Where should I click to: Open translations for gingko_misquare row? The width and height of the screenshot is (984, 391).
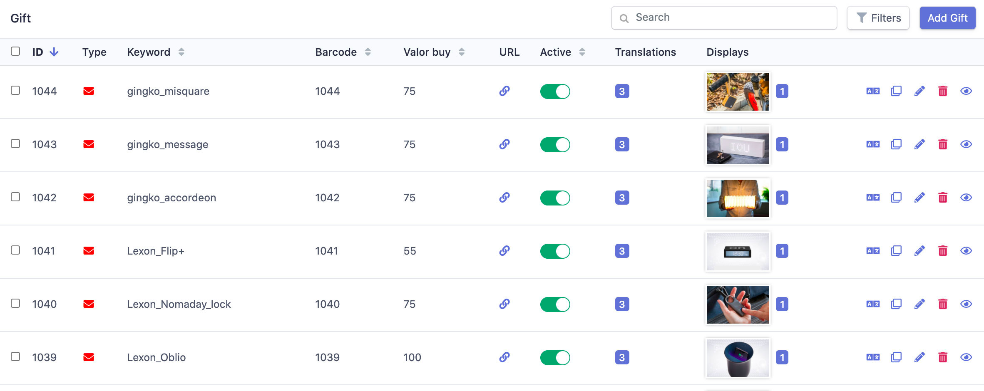[873, 91]
